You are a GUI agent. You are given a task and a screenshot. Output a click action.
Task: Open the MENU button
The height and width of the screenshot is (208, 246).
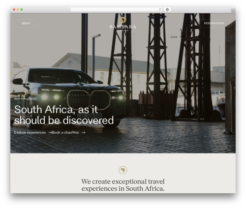(26, 23)
